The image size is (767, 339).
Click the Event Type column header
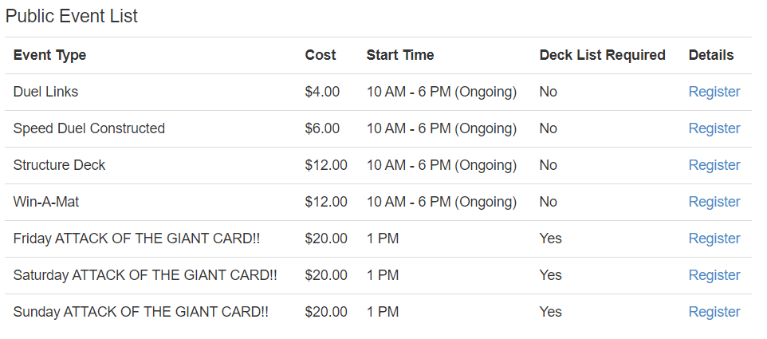49,55
